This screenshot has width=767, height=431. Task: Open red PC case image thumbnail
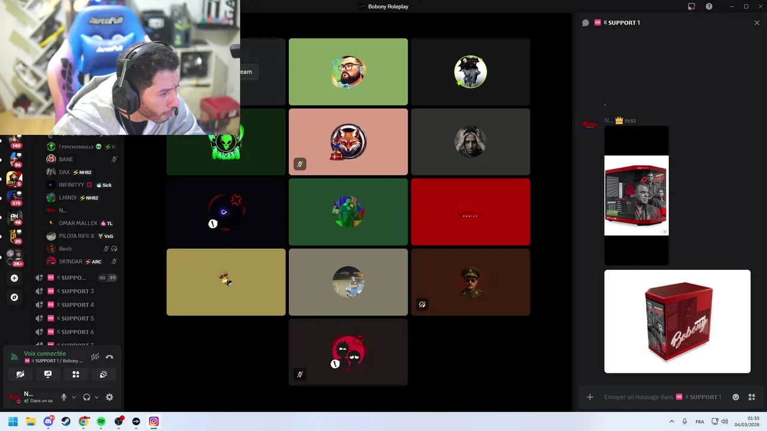click(x=636, y=195)
